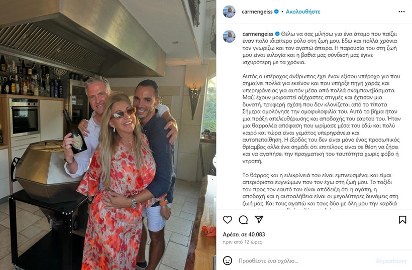Click the header profile avatar
The width and height of the screenshot is (412, 270).
click(229, 12)
